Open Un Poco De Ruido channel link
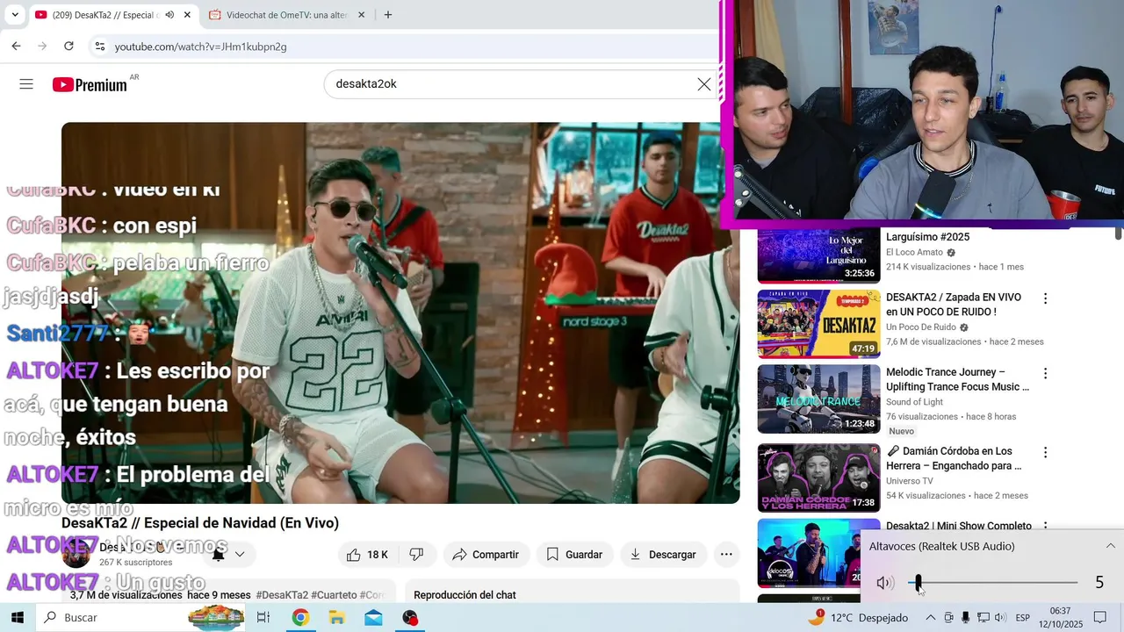The image size is (1124, 632). [x=921, y=327]
